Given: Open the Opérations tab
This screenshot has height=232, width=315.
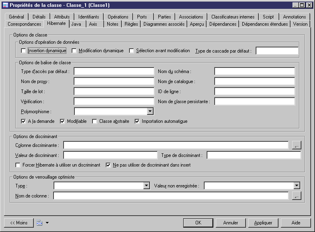Looking at the screenshot, I should [x=118, y=17].
